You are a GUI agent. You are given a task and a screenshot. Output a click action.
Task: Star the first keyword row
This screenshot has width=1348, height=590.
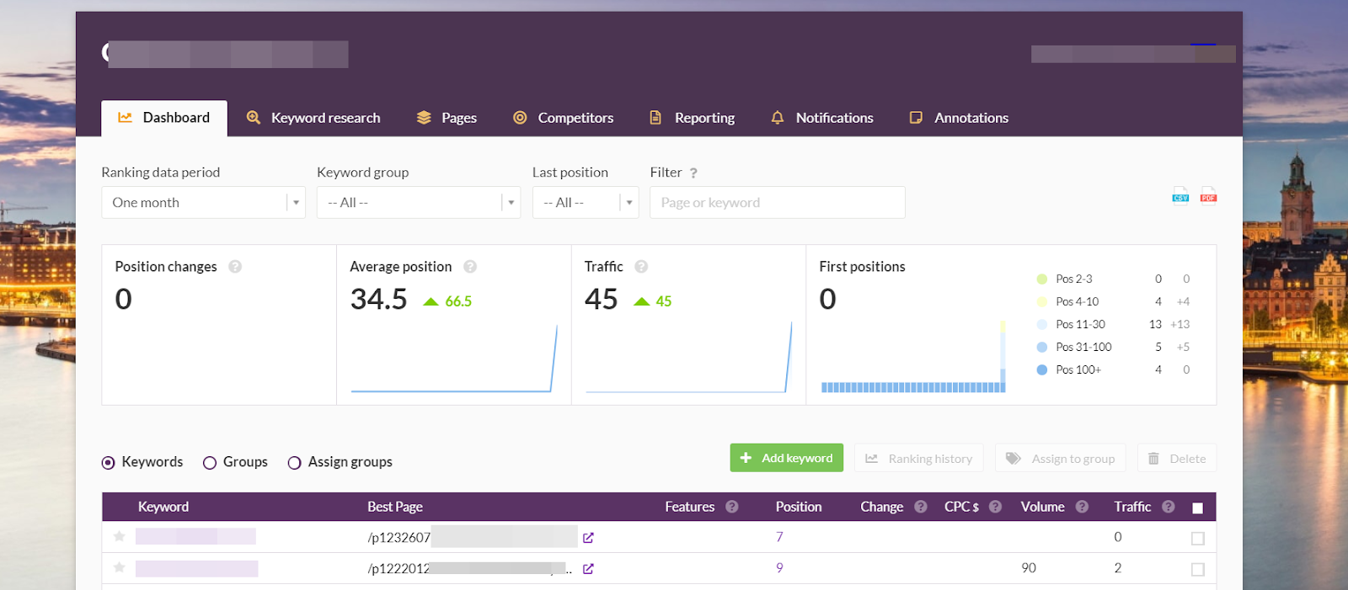120,537
